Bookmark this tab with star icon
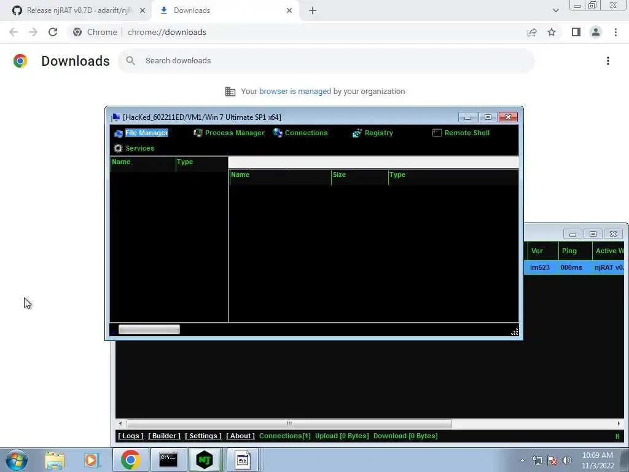The width and height of the screenshot is (629, 472). click(552, 32)
